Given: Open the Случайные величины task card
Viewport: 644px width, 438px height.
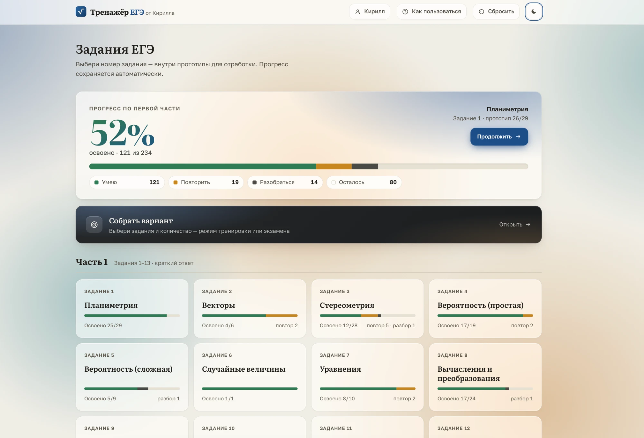Looking at the screenshot, I should pyautogui.click(x=250, y=377).
